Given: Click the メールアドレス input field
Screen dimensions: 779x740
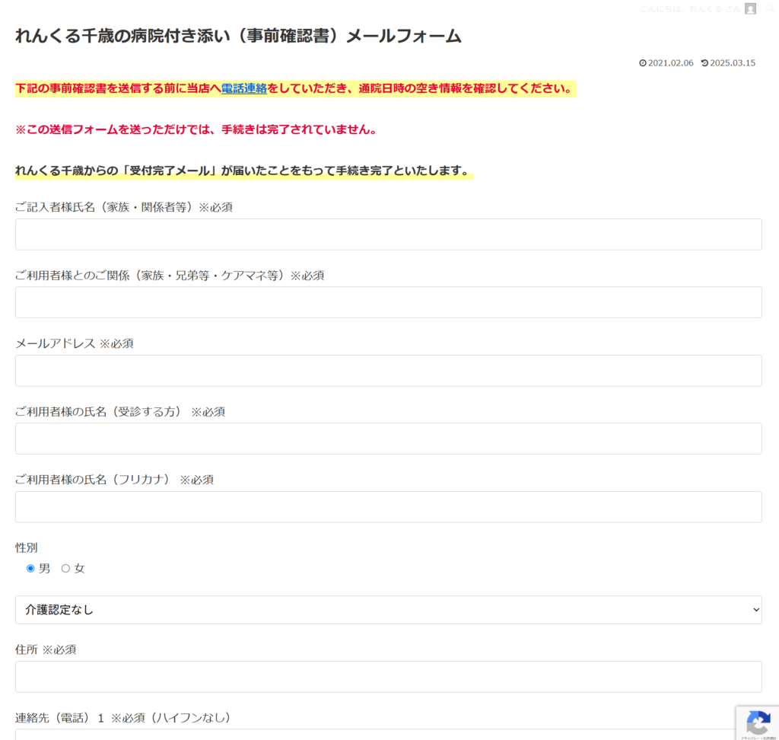Looking at the screenshot, I should pos(388,371).
